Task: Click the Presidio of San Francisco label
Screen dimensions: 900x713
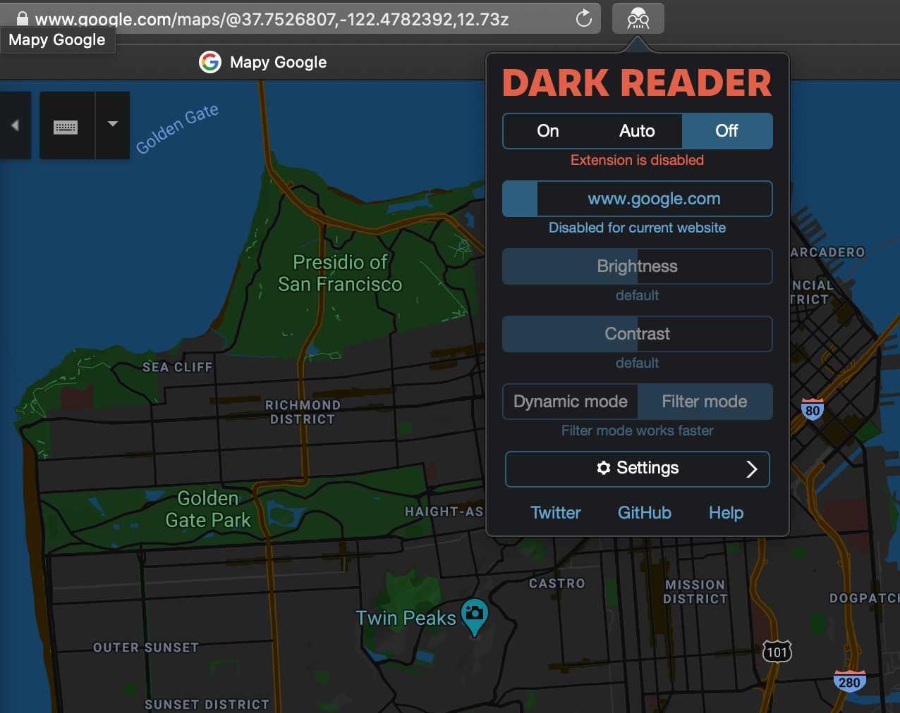Action: [x=340, y=273]
